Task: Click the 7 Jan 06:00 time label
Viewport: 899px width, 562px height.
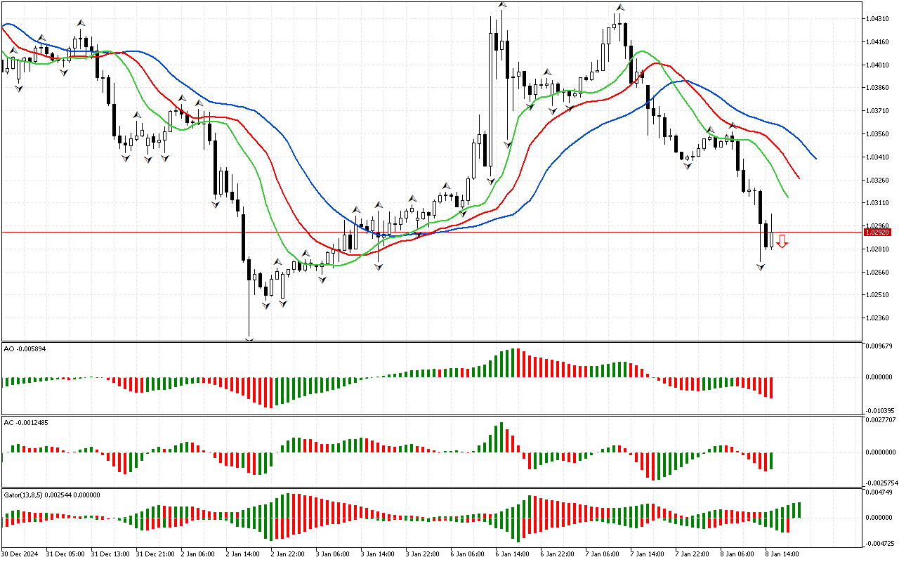Action: click(603, 554)
